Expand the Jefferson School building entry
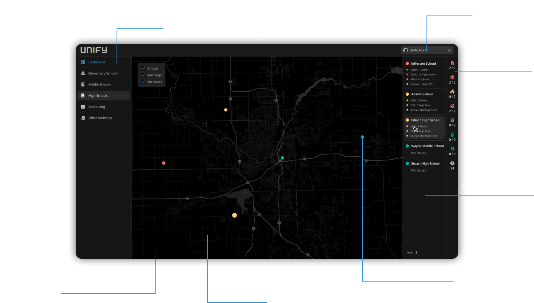The height and width of the screenshot is (303, 534). 423,64
